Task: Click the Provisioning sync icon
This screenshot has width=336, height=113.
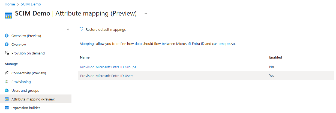Action: (x=7, y=82)
